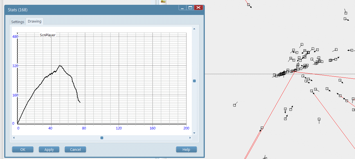Viewport: 355px width, 159px height.
Task: Select the Drawing tab
Action: click(x=35, y=21)
